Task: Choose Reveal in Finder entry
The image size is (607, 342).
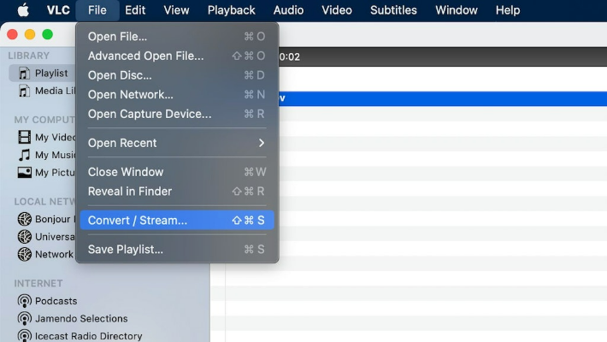Action: 177,192
